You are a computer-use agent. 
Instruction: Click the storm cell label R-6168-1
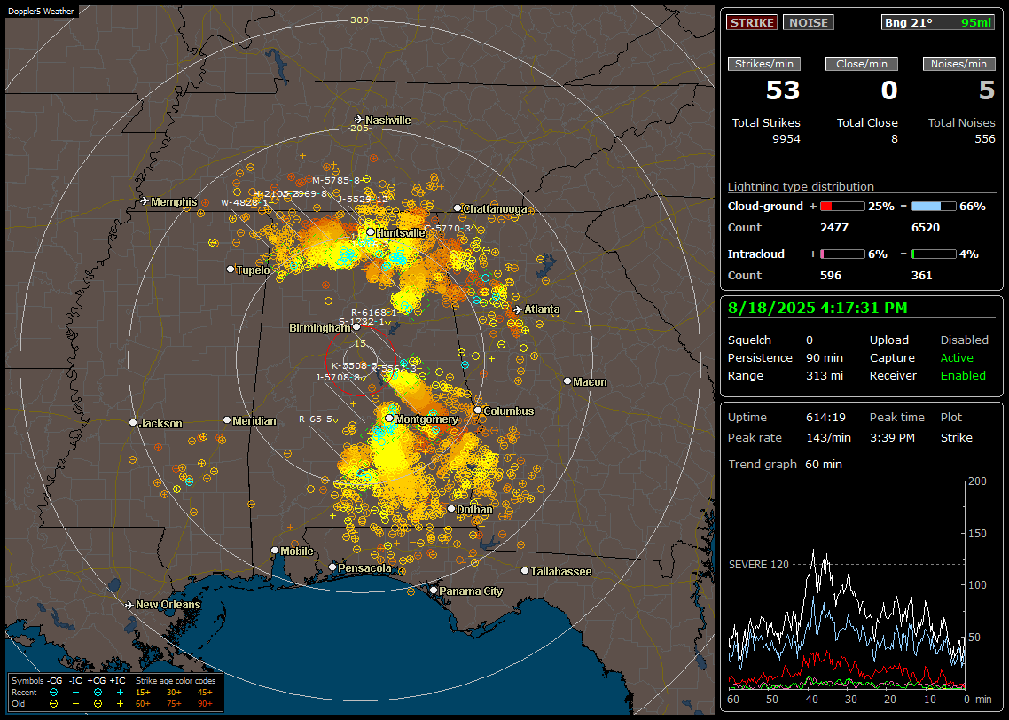[374, 312]
